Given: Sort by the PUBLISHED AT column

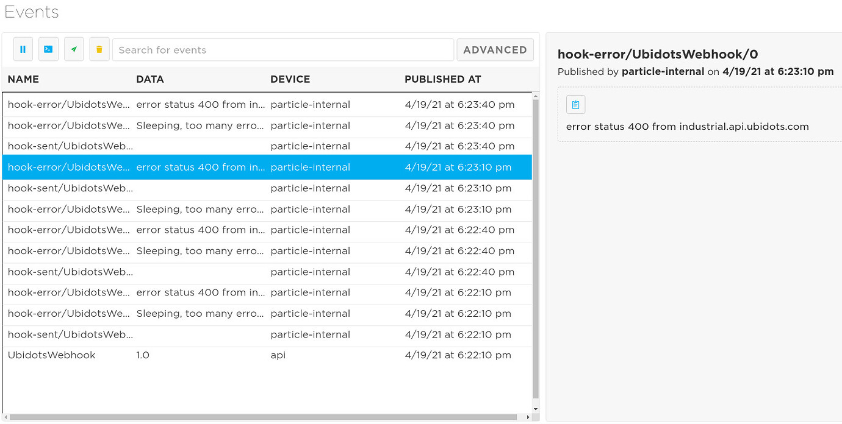Looking at the screenshot, I should (442, 79).
